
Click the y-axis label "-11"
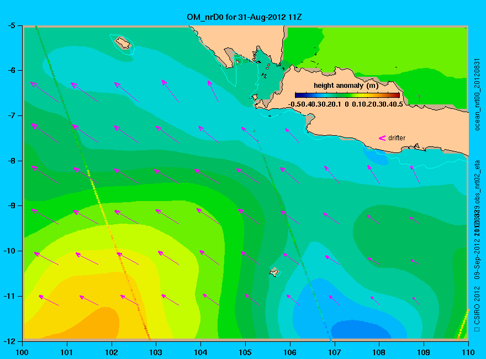(9, 296)
